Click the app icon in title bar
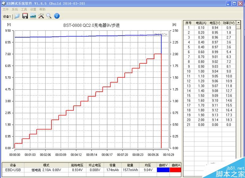245x178 pixels. (3, 3)
